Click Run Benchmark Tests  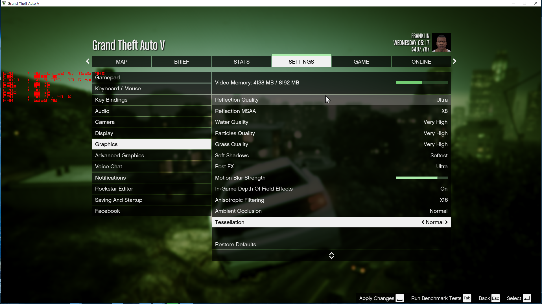pyautogui.click(x=436, y=298)
